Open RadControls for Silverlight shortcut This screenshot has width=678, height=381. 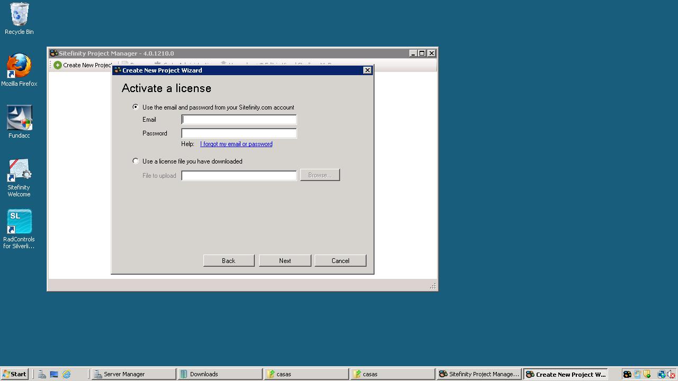(19, 229)
